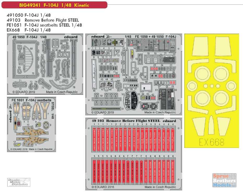This screenshot has width=243, height=194.
Task: Click the green cross-shaped part numbered 6
Action: point(115,42)
